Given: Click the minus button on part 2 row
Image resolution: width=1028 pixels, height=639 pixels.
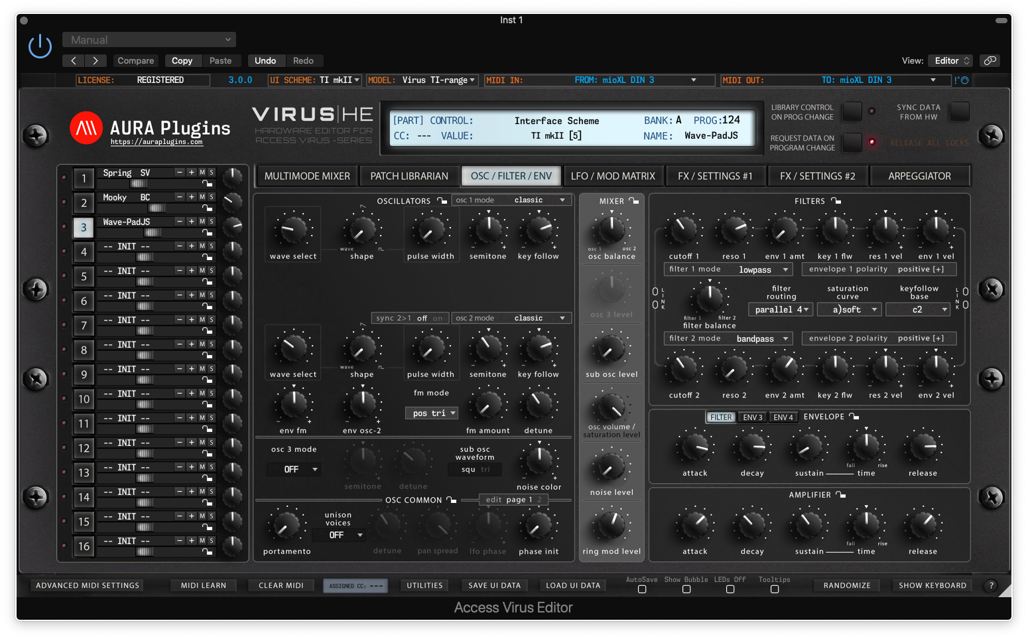Looking at the screenshot, I should [x=179, y=197].
